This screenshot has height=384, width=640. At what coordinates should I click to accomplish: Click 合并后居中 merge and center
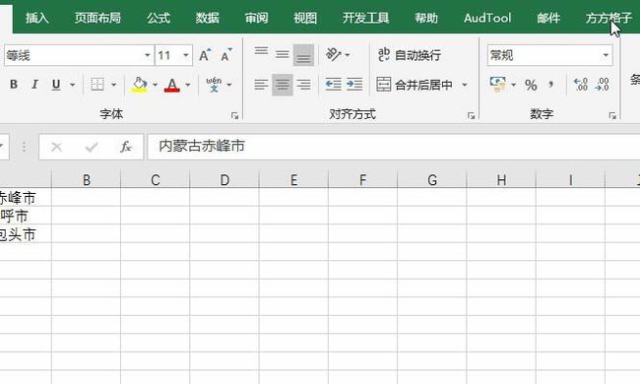pyautogui.click(x=415, y=85)
